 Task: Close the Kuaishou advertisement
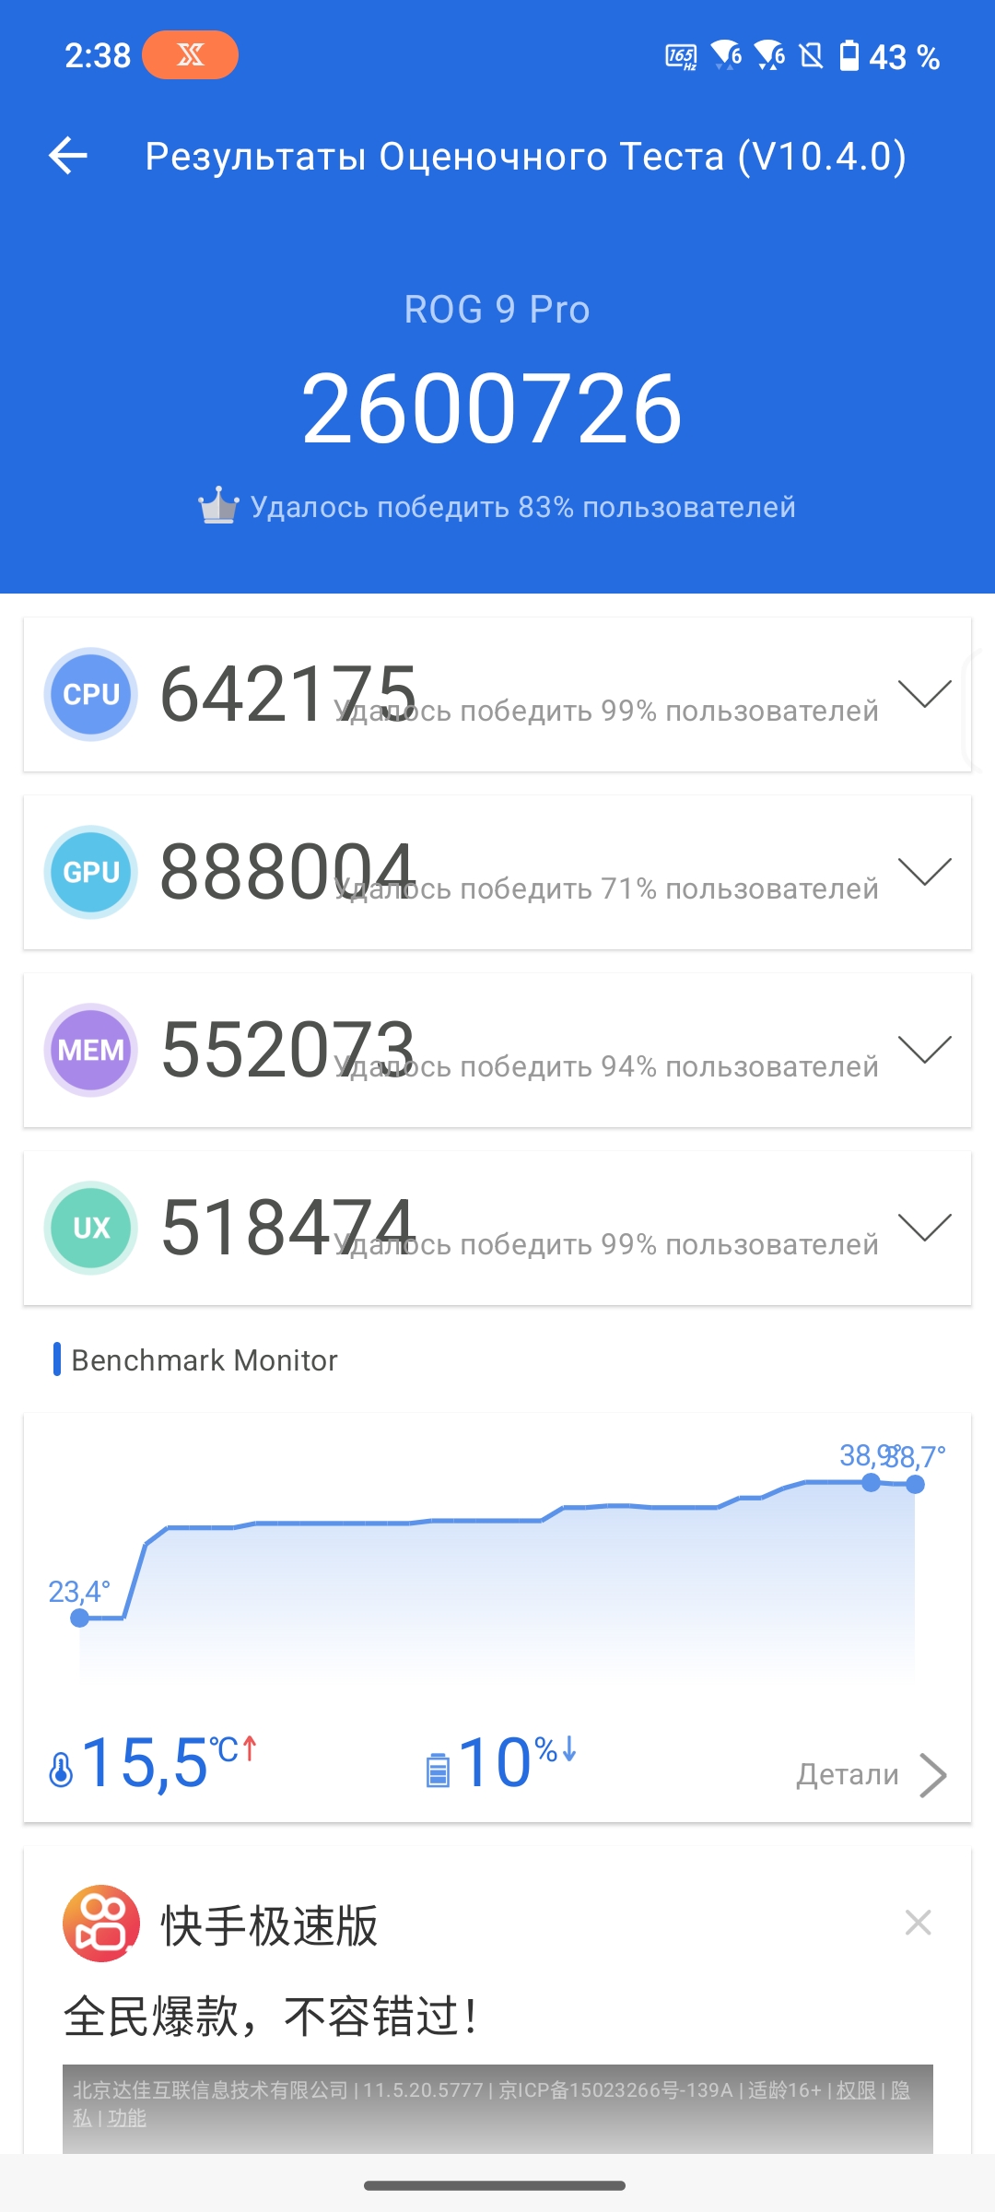(919, 1923)
